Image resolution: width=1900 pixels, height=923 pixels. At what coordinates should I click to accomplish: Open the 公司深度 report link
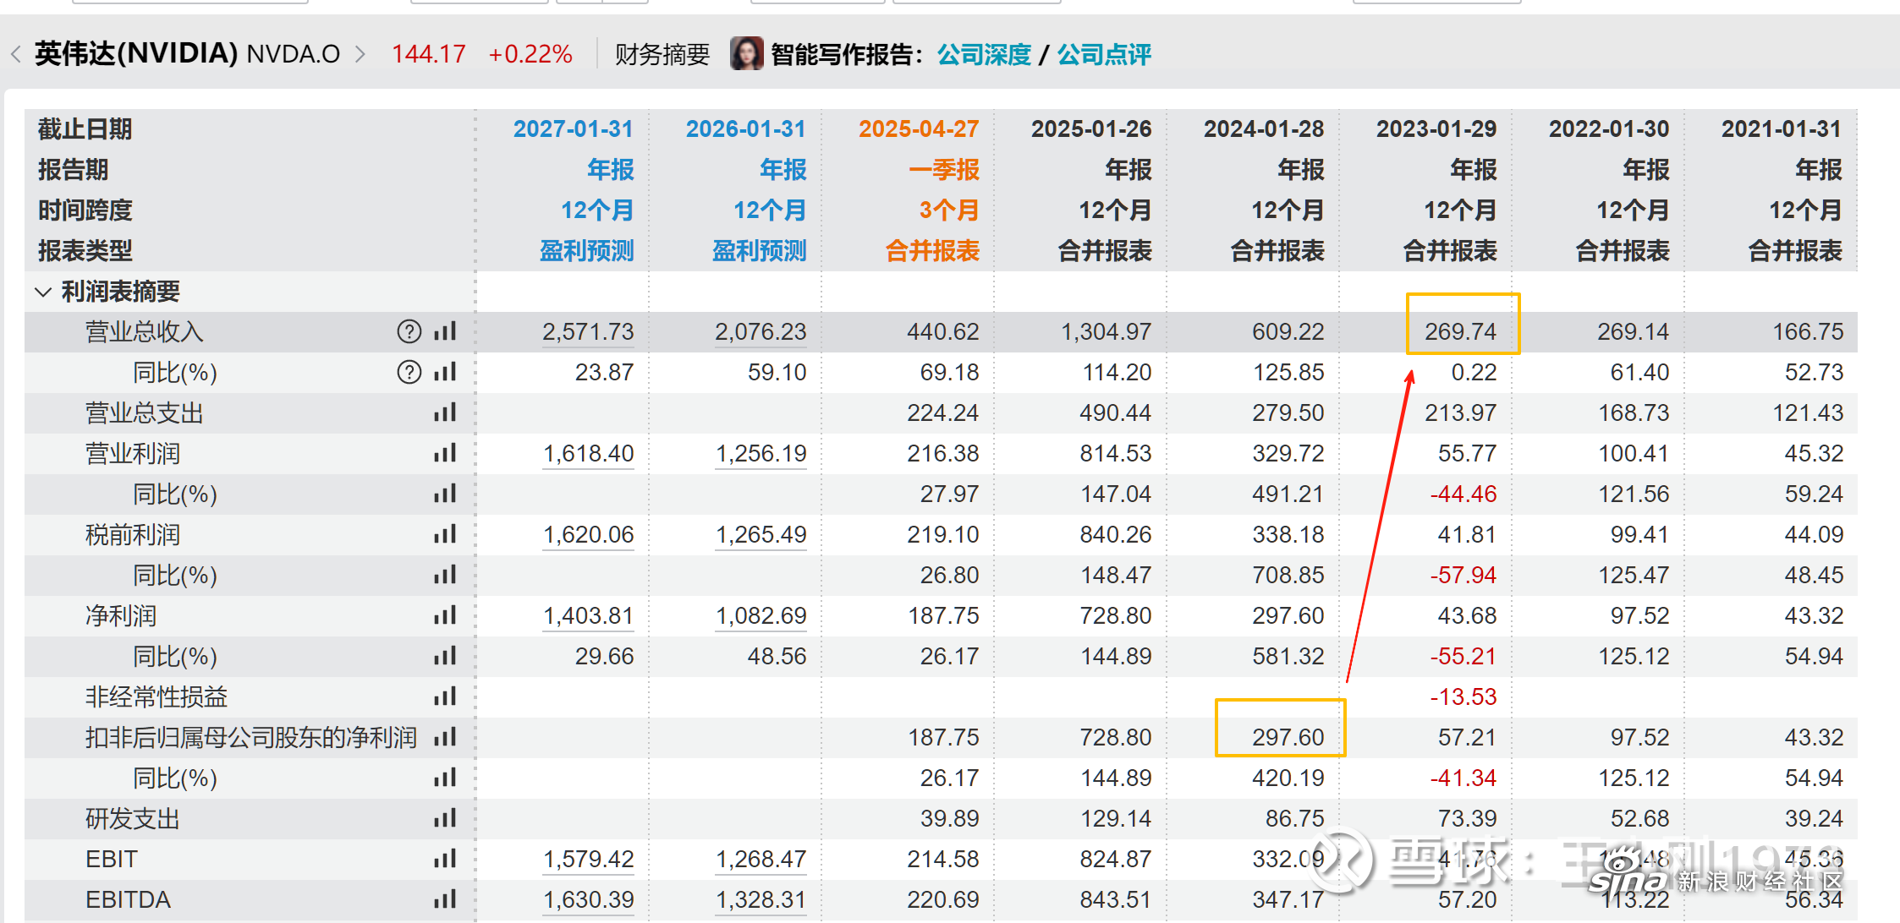(984, 54)
